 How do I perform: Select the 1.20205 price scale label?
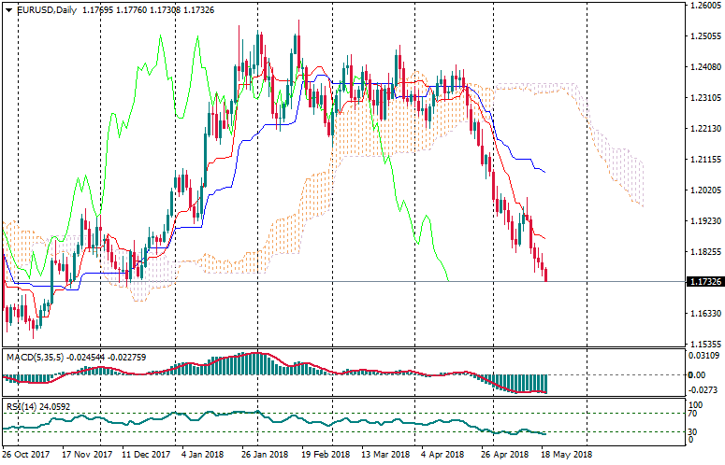pos(703,190)
